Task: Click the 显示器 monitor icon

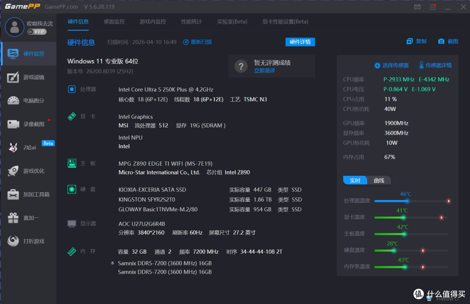Action: [72, 224]
